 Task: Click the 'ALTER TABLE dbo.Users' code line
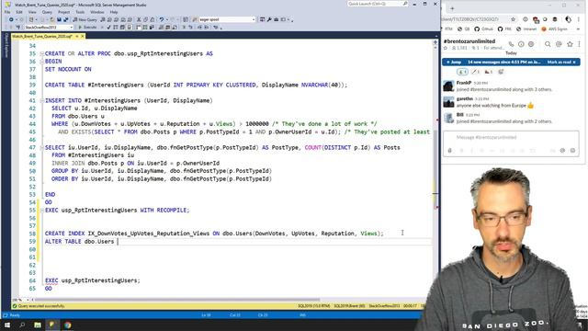(x=80, y=241)
